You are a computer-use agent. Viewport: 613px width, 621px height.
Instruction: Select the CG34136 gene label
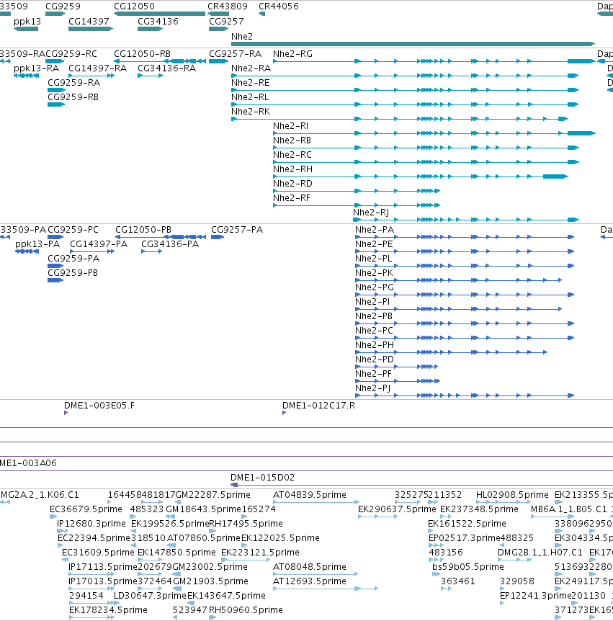[x=158, y=22]
